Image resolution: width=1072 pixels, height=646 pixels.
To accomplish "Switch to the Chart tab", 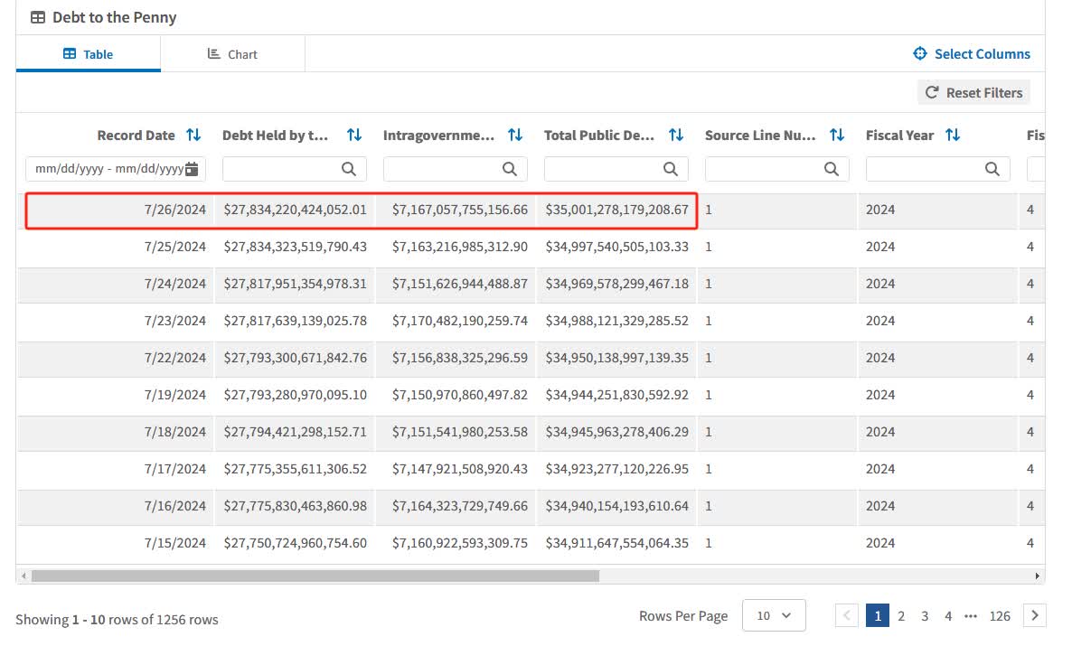I will (x=232, y=54).
